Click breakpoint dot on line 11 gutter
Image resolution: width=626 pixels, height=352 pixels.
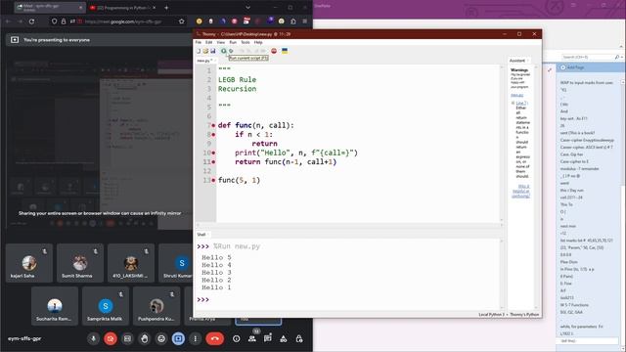pos(213,162)
